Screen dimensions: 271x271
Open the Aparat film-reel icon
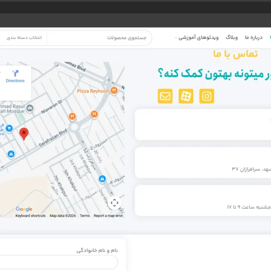coord(186,96)
